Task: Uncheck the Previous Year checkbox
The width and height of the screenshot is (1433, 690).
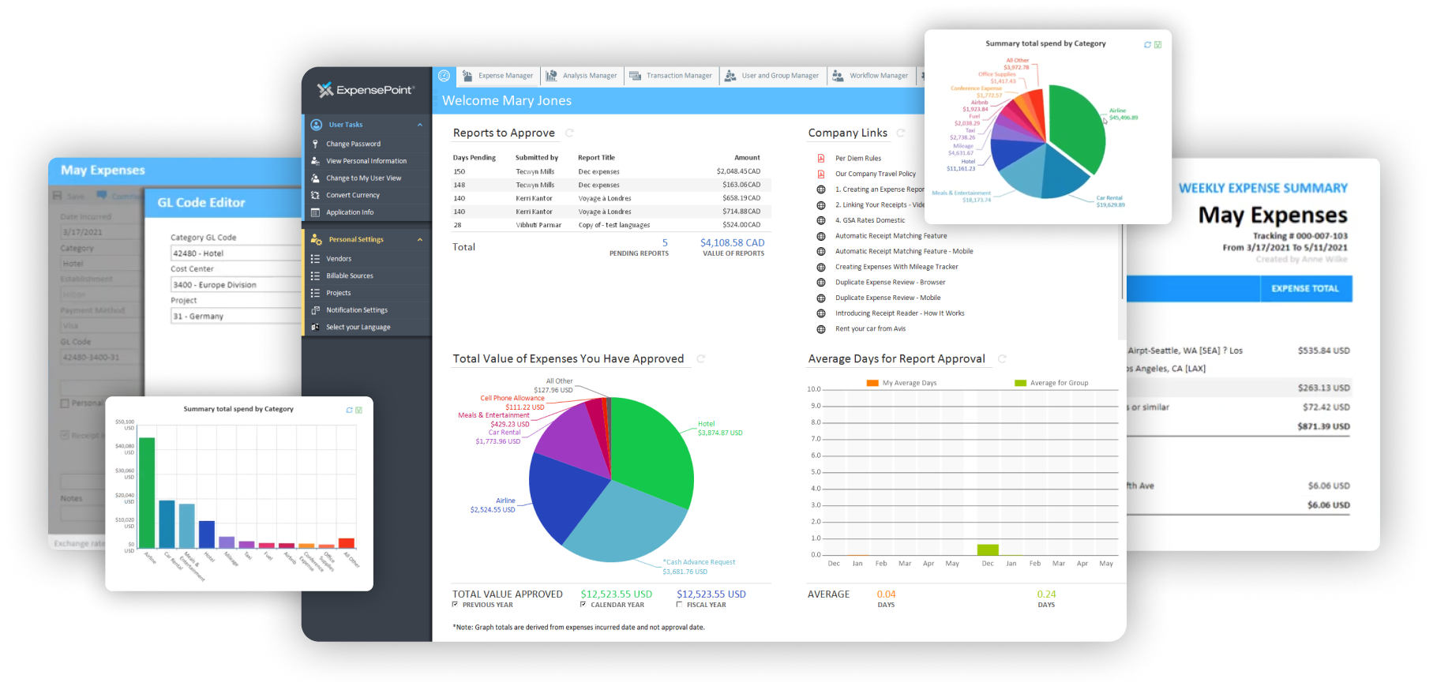Action: [456, 605]
